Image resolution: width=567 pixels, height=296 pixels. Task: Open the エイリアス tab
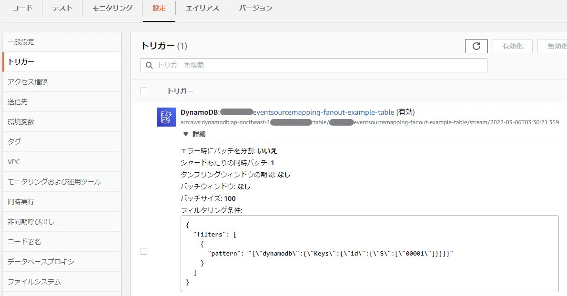coord(202,8)
